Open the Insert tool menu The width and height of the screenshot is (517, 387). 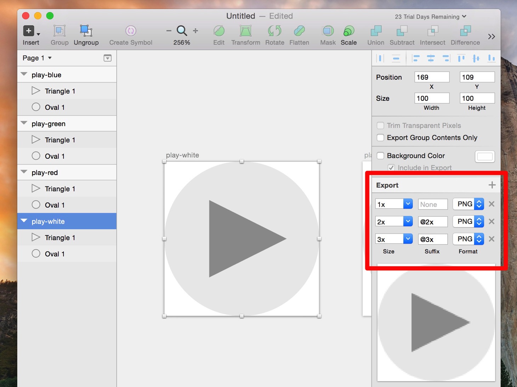click(31, 35)
